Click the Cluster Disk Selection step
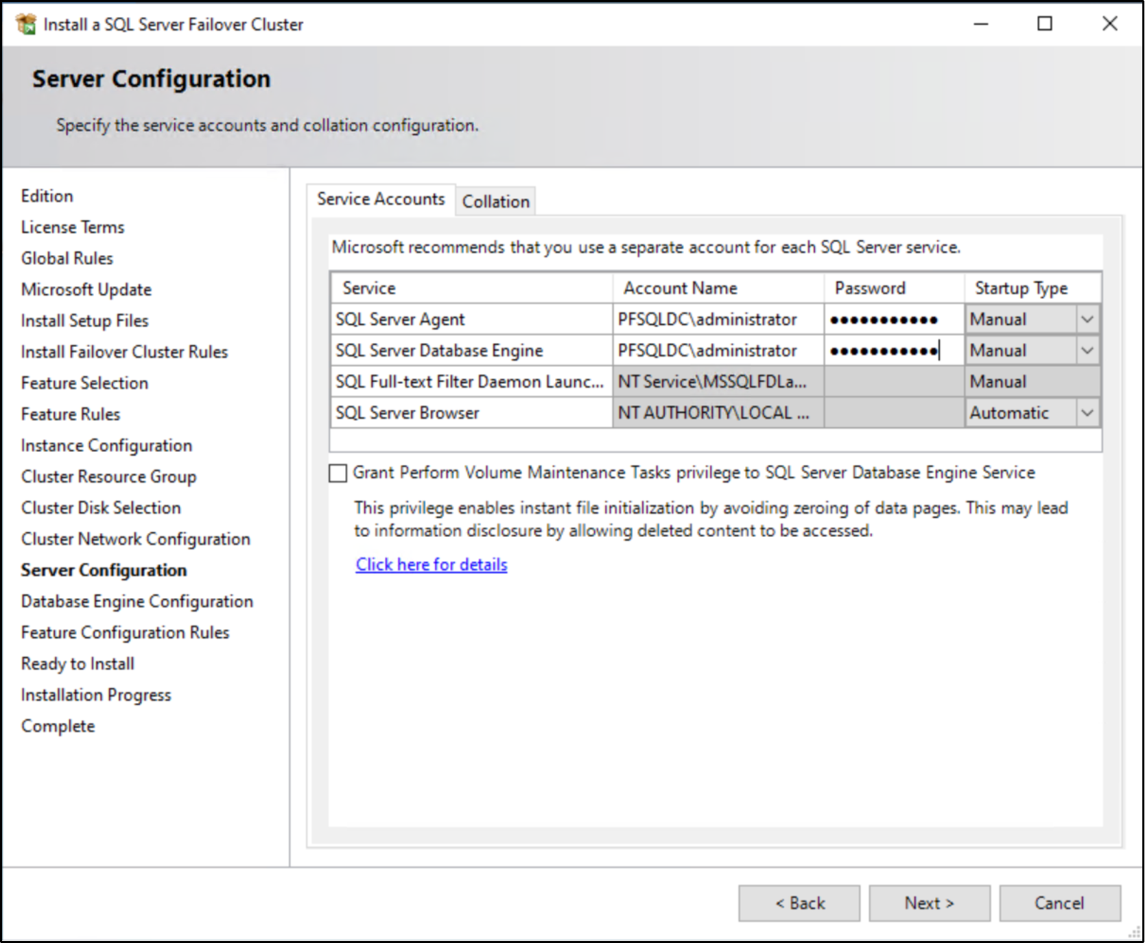 tap(101, 508)
